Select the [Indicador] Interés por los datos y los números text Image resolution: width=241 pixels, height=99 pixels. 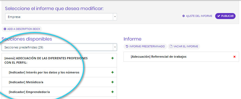[44, 72]
